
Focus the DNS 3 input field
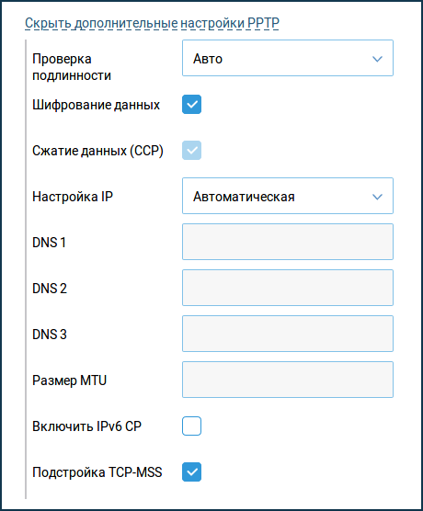point(288,334)
